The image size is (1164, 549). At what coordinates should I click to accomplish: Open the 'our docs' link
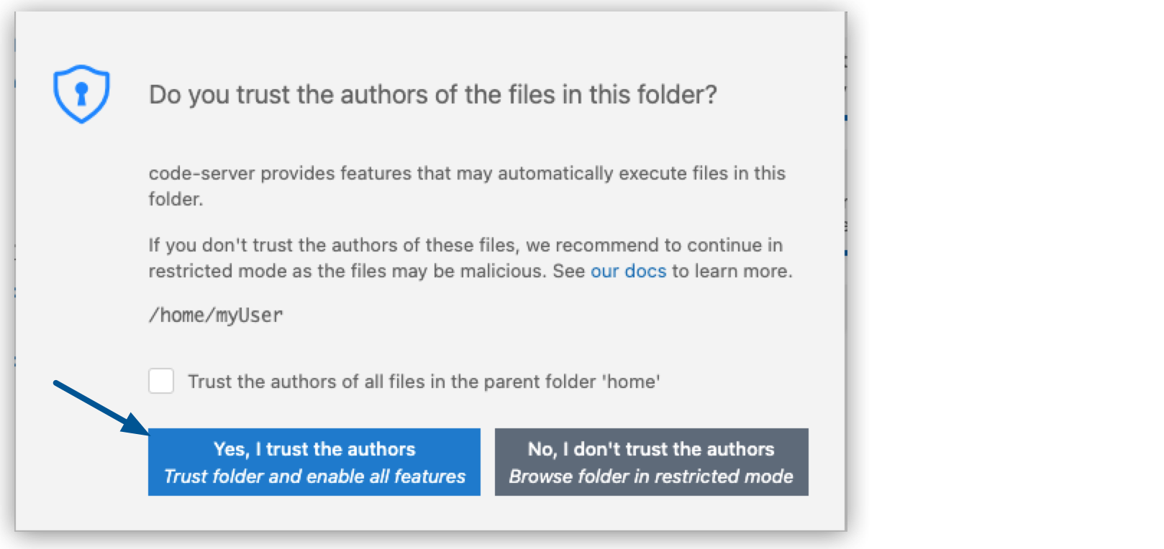coord(627,271)
